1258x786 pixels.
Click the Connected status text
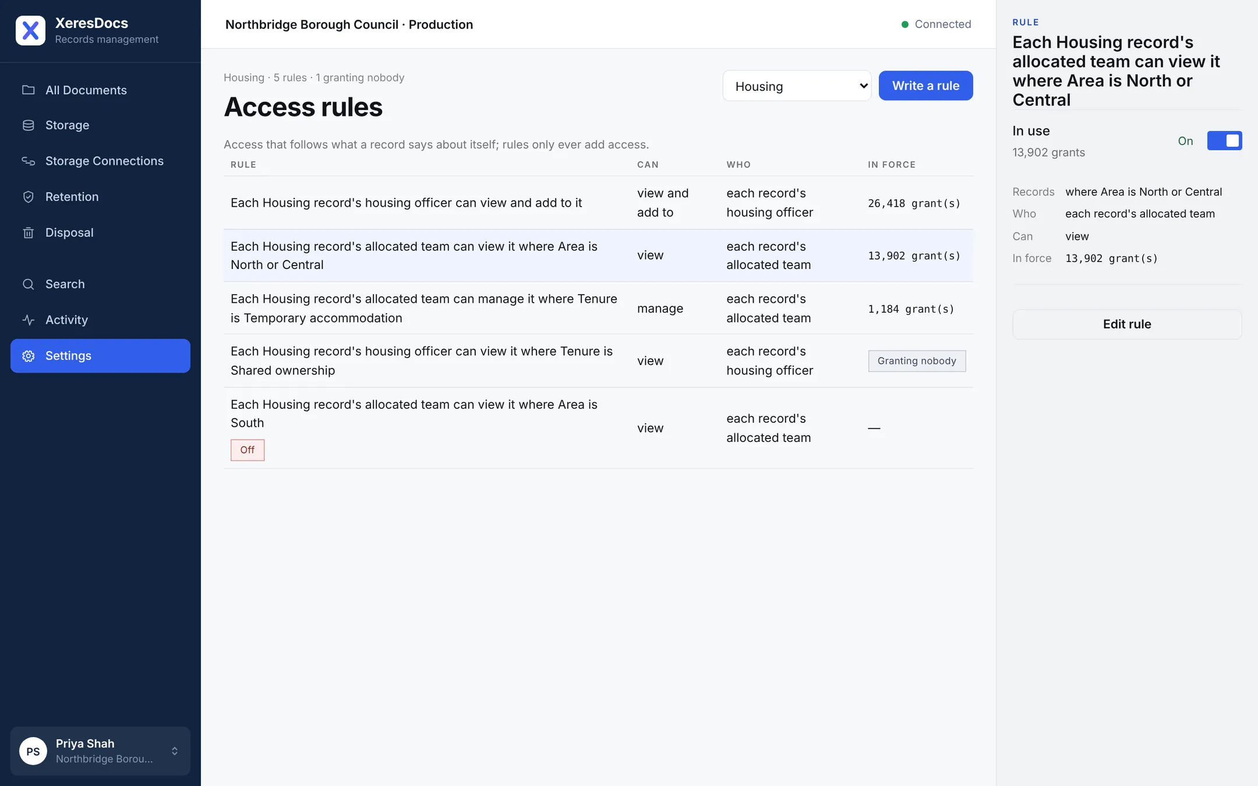943,24
